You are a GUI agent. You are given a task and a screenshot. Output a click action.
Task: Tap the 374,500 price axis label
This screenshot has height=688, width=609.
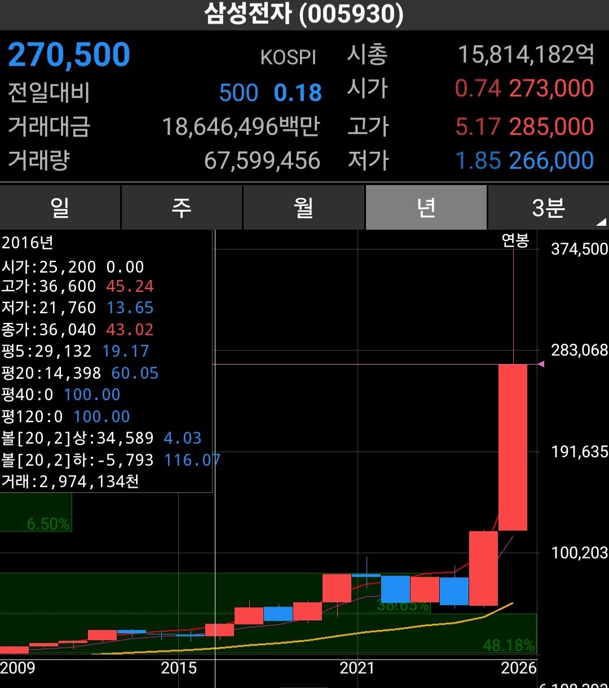coord(579,249)
